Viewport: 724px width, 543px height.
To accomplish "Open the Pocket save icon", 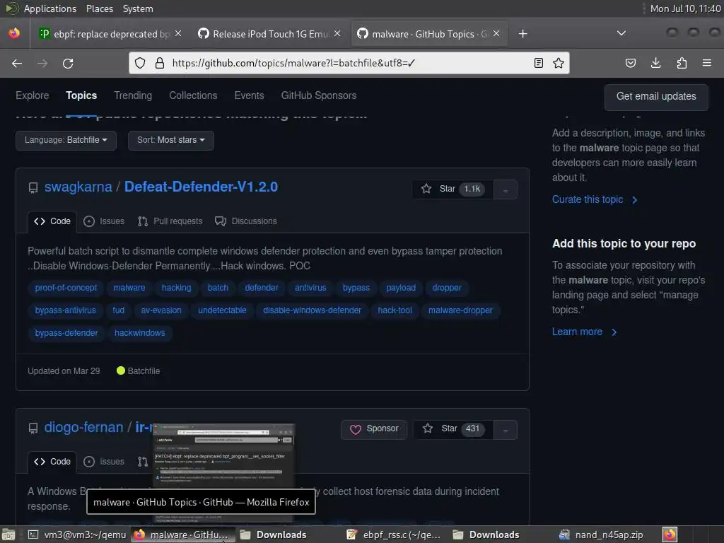I will 630,63.
